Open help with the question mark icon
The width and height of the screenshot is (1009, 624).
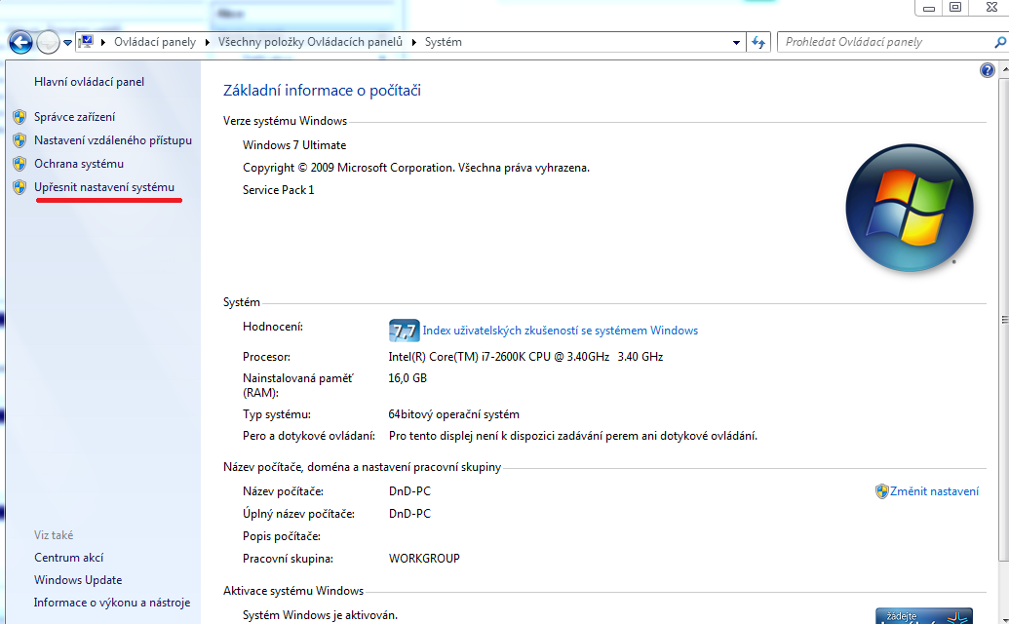pos(988,70)
